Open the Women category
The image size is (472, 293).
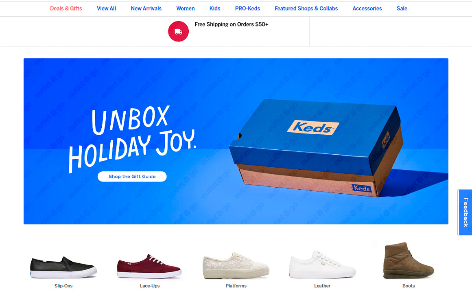tap(186, 9)
